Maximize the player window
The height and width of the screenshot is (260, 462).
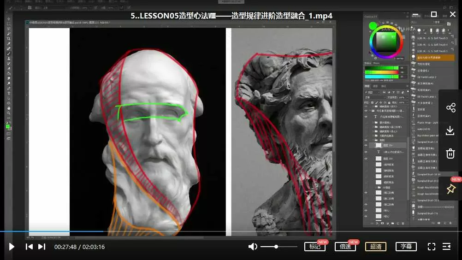(x=434, y=14)
